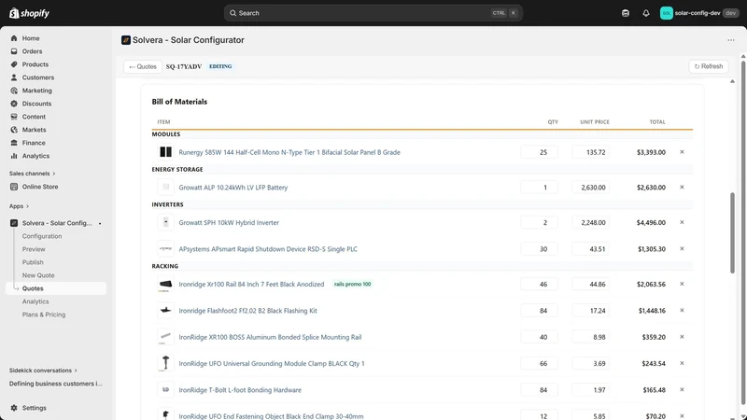The image size is (747, 420).
Task: Click the Solvera app logo in header
Action: tap(126, 40)
